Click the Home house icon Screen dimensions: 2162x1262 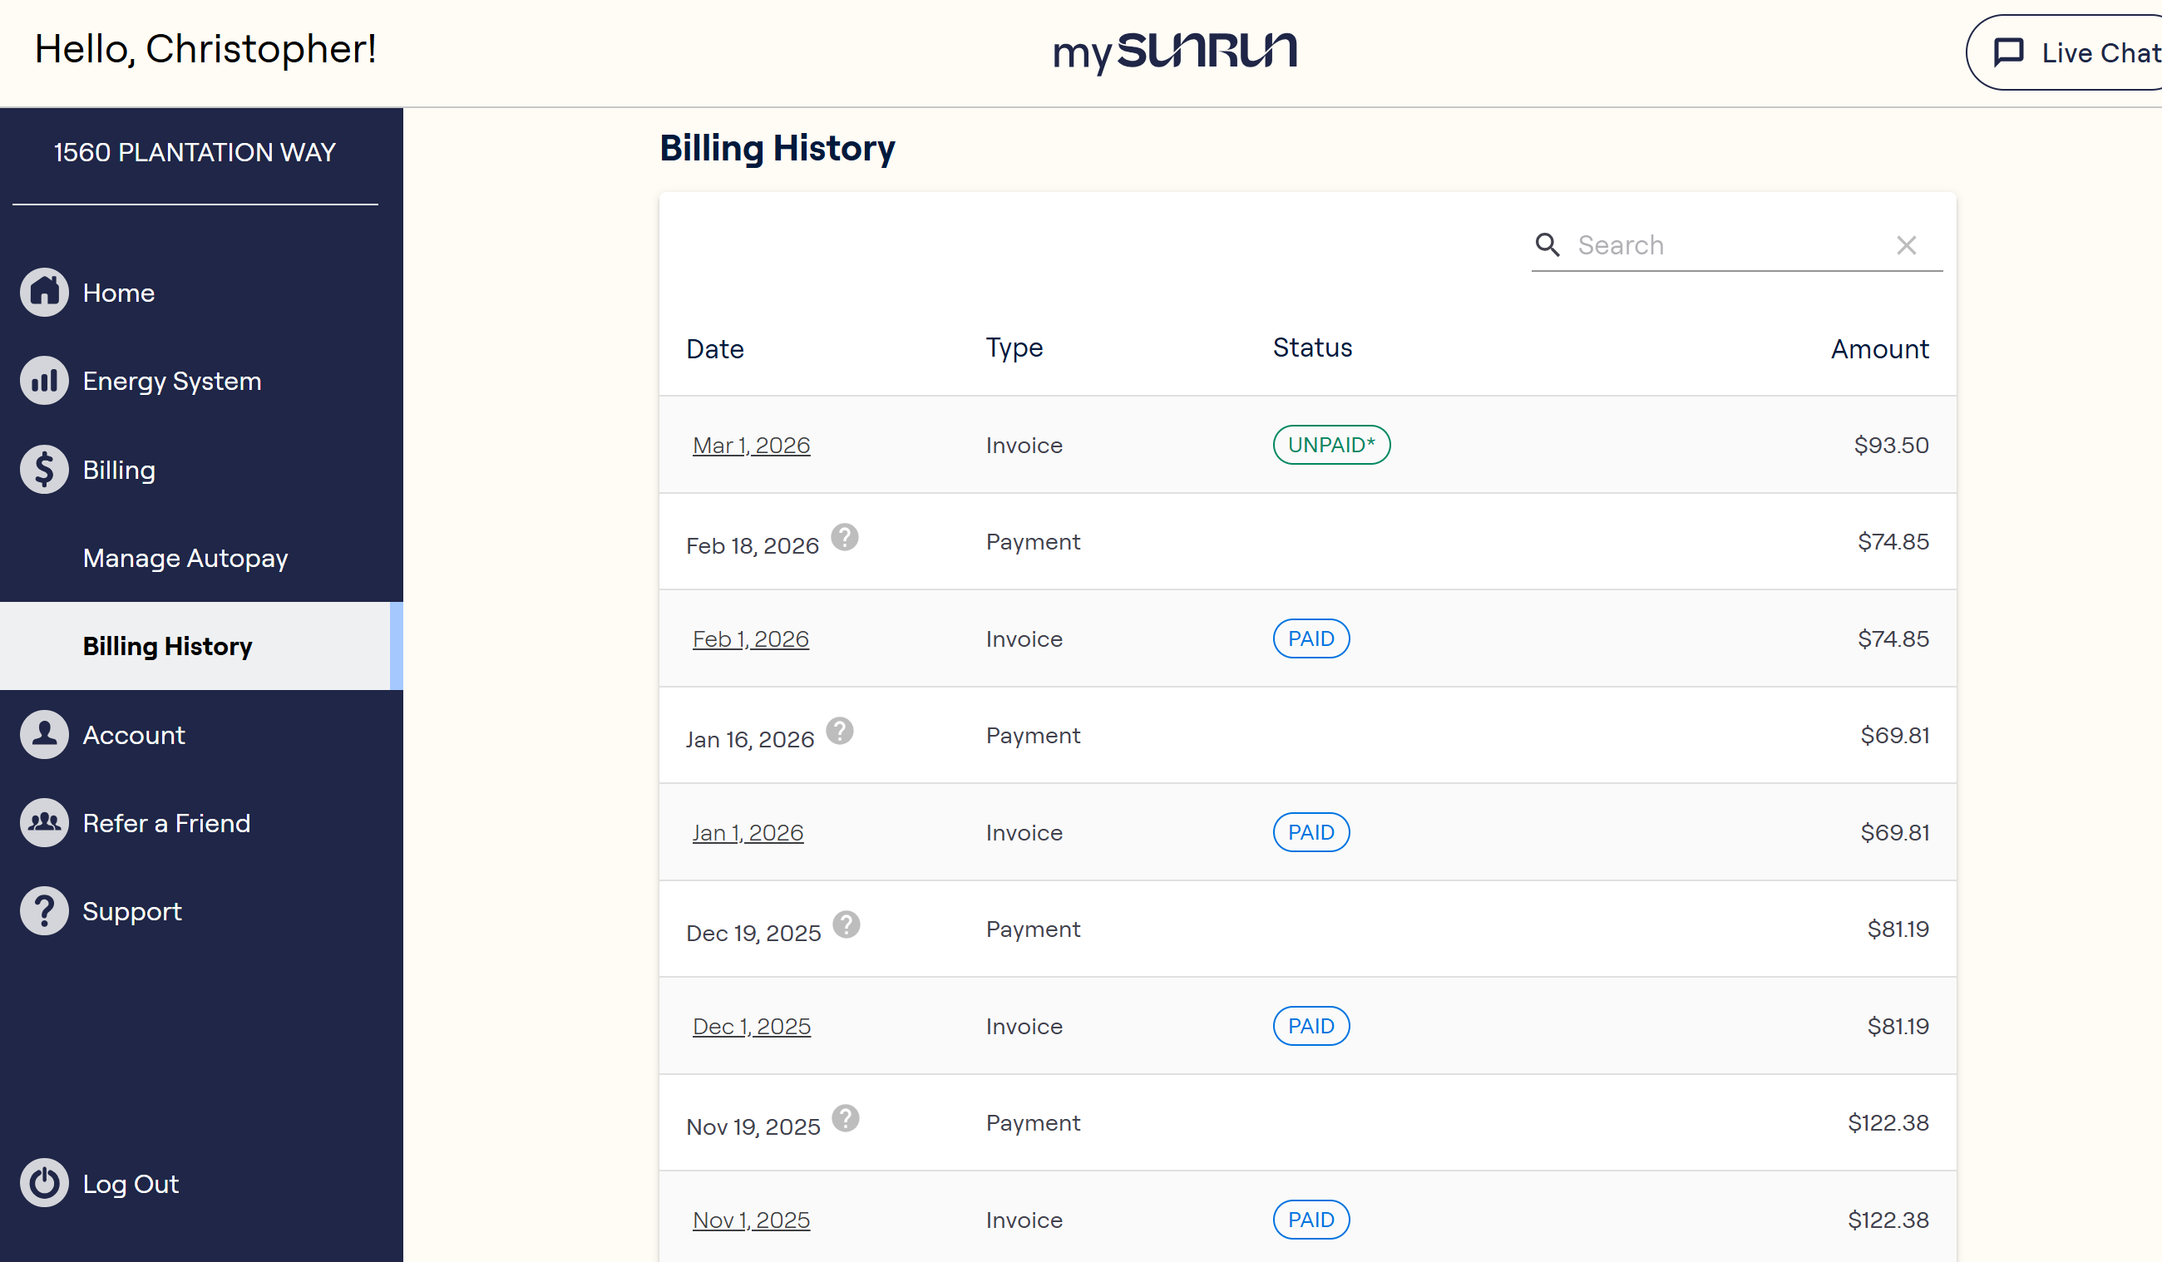coord(45,293)
